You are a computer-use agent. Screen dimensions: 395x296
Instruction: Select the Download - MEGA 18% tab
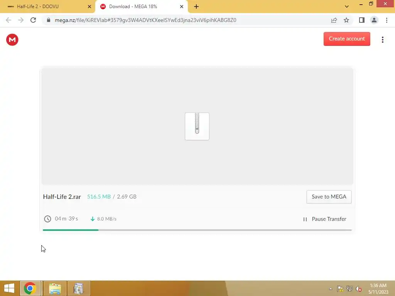[141, 7]
